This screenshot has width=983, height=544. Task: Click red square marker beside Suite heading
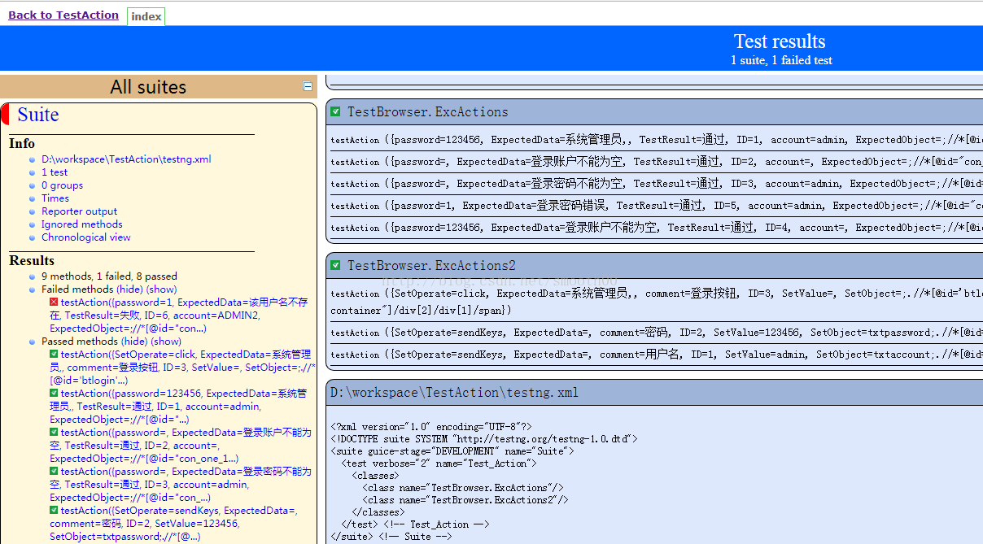click(x=5, y=114)
